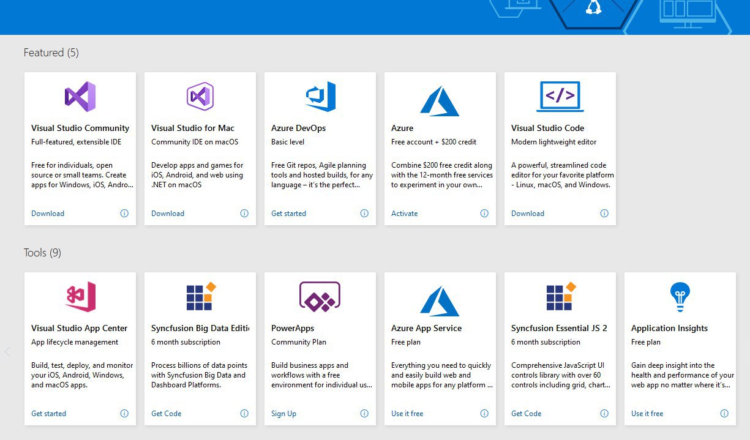Click Use it free on Application Insights
This screenshot has width=750, height=440.
[647, 414]
